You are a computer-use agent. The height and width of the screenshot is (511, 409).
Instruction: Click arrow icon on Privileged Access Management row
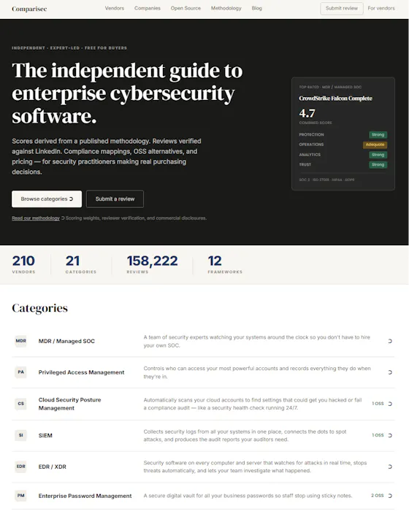(390, 372)
